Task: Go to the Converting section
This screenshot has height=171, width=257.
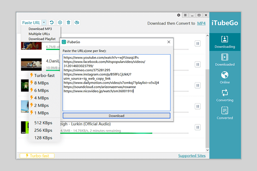Action: (x=225, y=95)
